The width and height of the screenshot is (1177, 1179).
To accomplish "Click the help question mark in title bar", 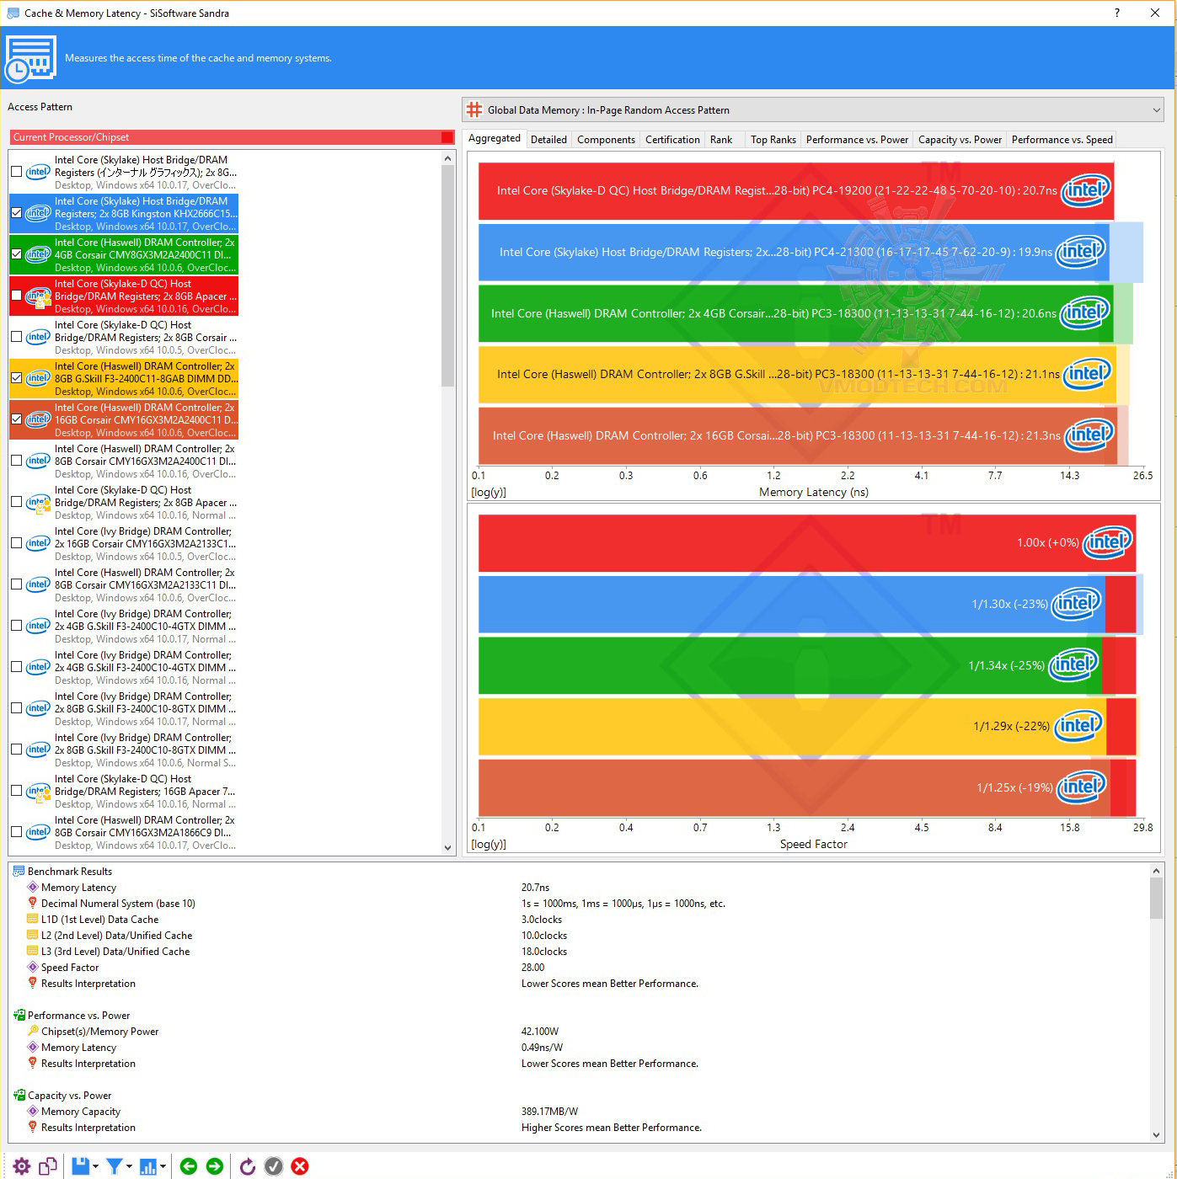I will (1117, 13).
